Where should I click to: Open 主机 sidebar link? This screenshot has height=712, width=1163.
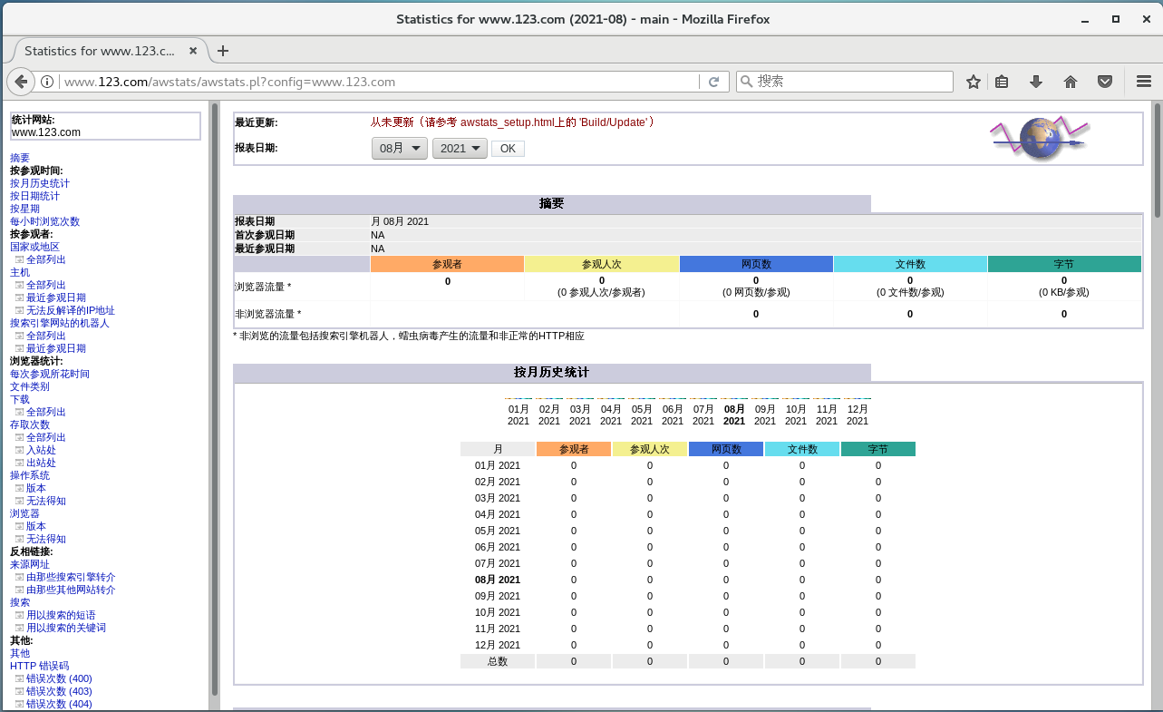pyautogui.click(x=20, y=272)
